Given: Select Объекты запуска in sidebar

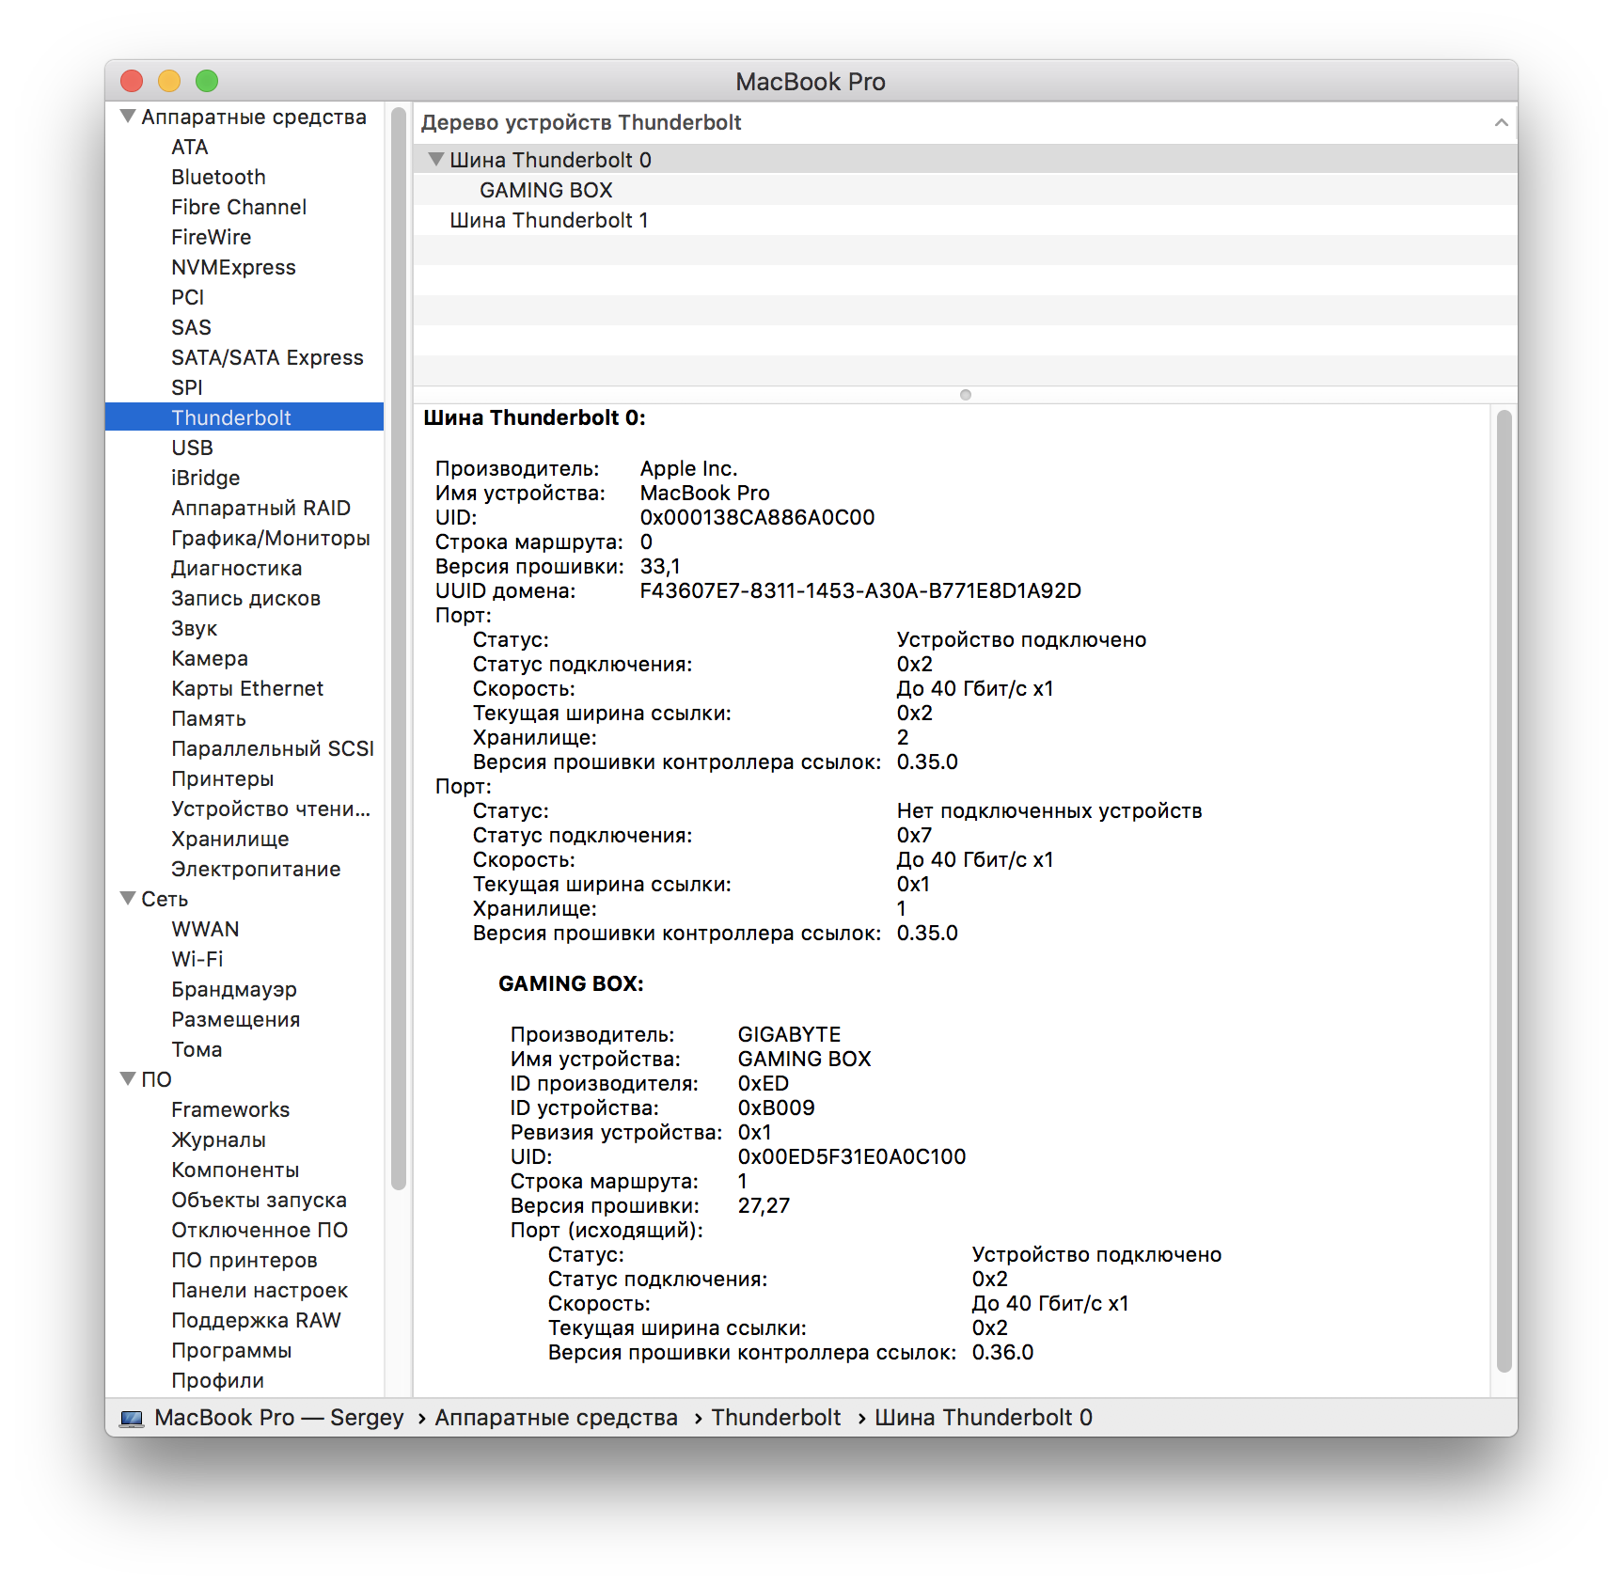Looking at the screenshot, I should 259,1200.
